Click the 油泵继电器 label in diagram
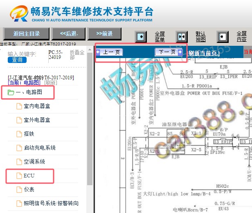This screenshot has height=213, width=252. 174,124
